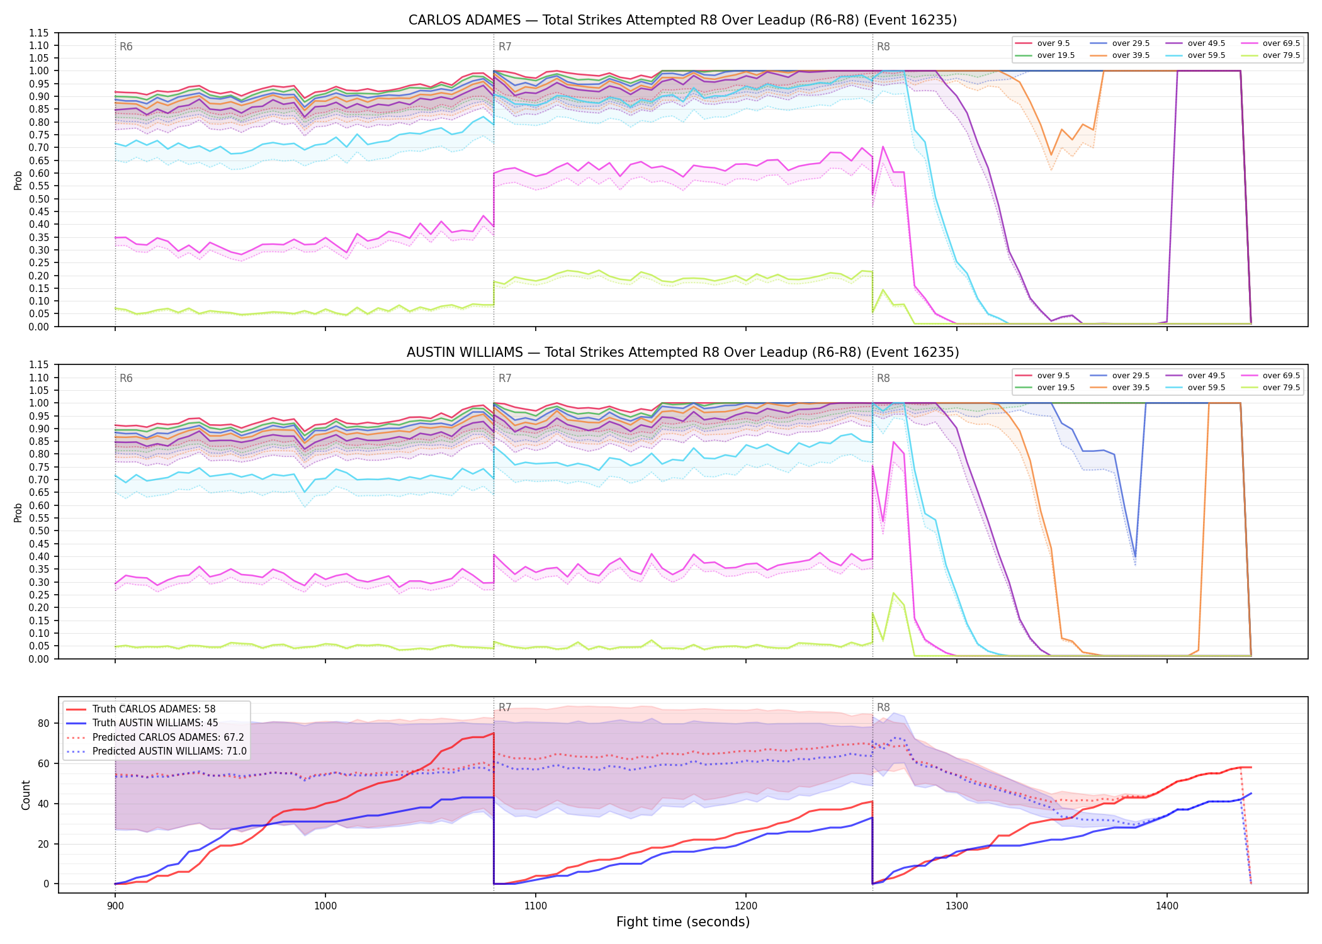Viewport: 1322px width, 944px height.
Task: Select 'over 39.5' in Carlos Adames legend
Action: tap(1119, 55)
